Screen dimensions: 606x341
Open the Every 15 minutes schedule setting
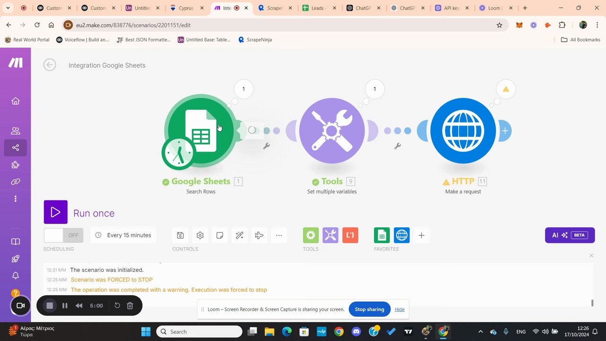click(124, 235)
